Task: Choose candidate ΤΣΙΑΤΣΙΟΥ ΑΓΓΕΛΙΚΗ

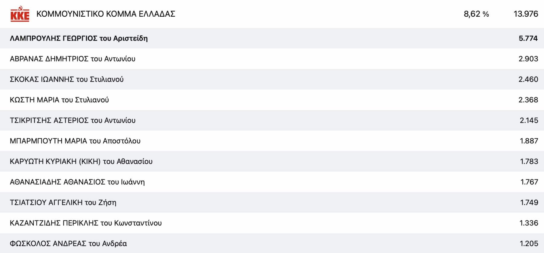Action: (x=63, y=202)
